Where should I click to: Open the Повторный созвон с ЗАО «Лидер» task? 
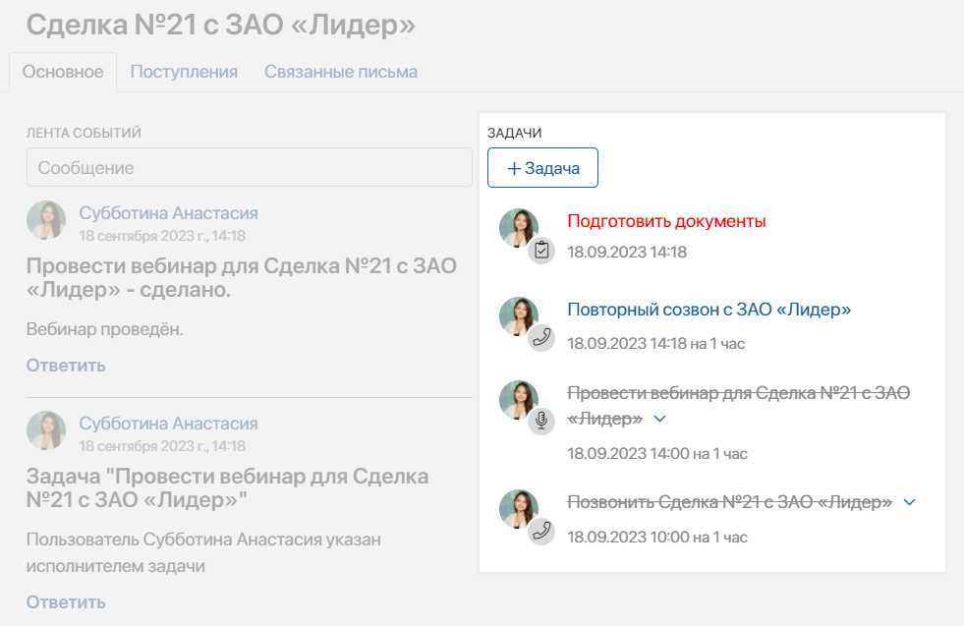tap(709, 310)
